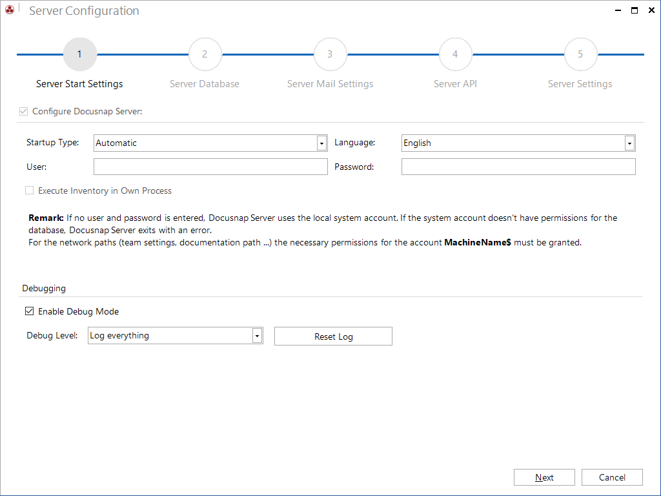
Task: Click the English language value
Action: coord(417,143)
